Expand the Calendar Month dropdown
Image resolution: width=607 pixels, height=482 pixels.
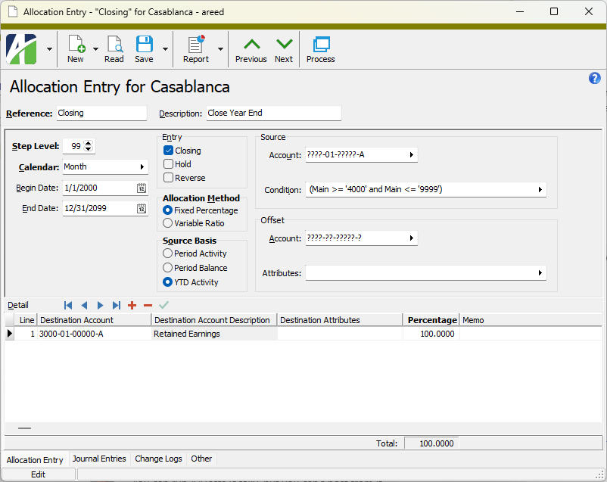click(142, 167)
